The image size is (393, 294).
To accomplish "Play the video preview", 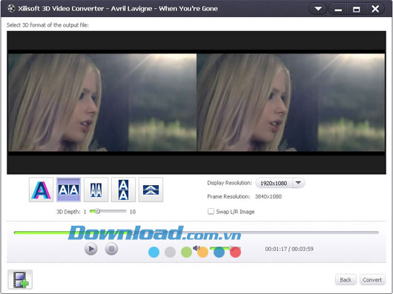I will tap(90, 249).
